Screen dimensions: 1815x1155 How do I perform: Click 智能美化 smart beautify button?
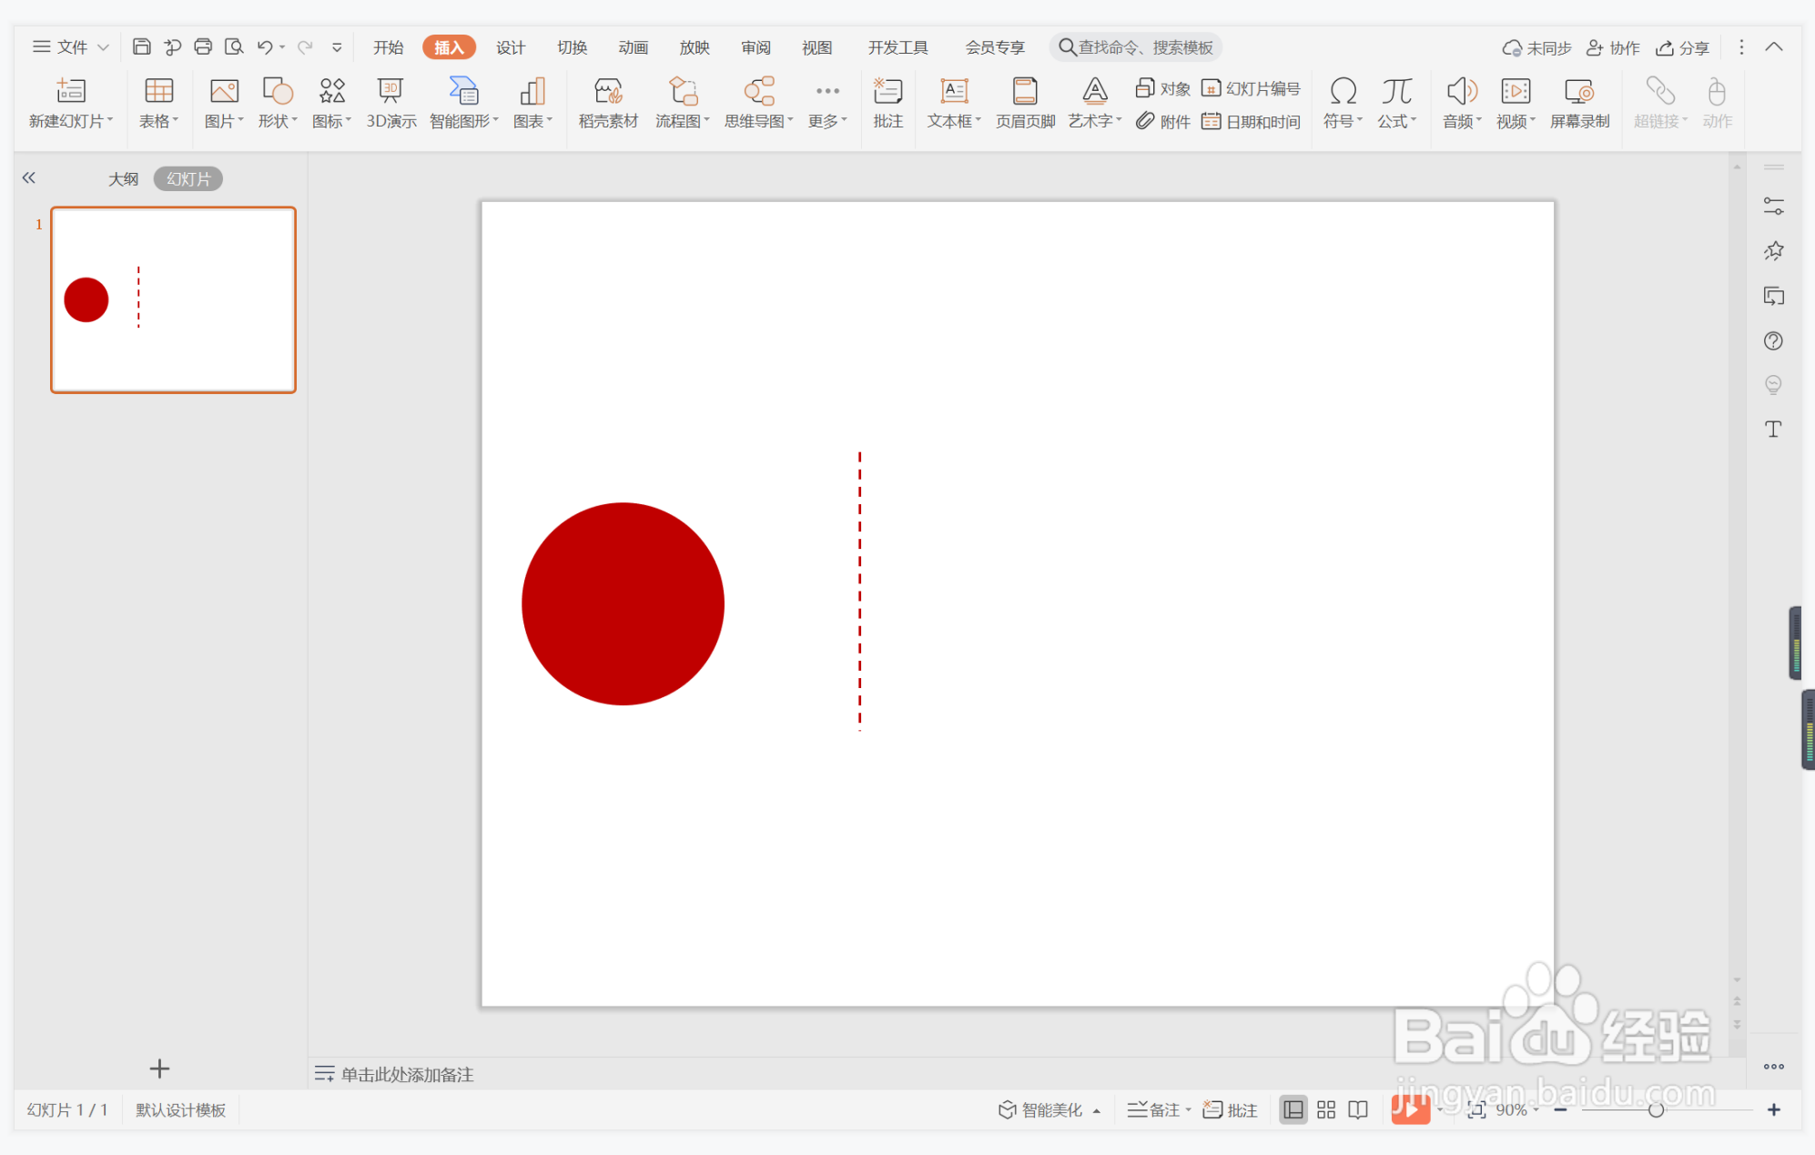(1049, 1109)
